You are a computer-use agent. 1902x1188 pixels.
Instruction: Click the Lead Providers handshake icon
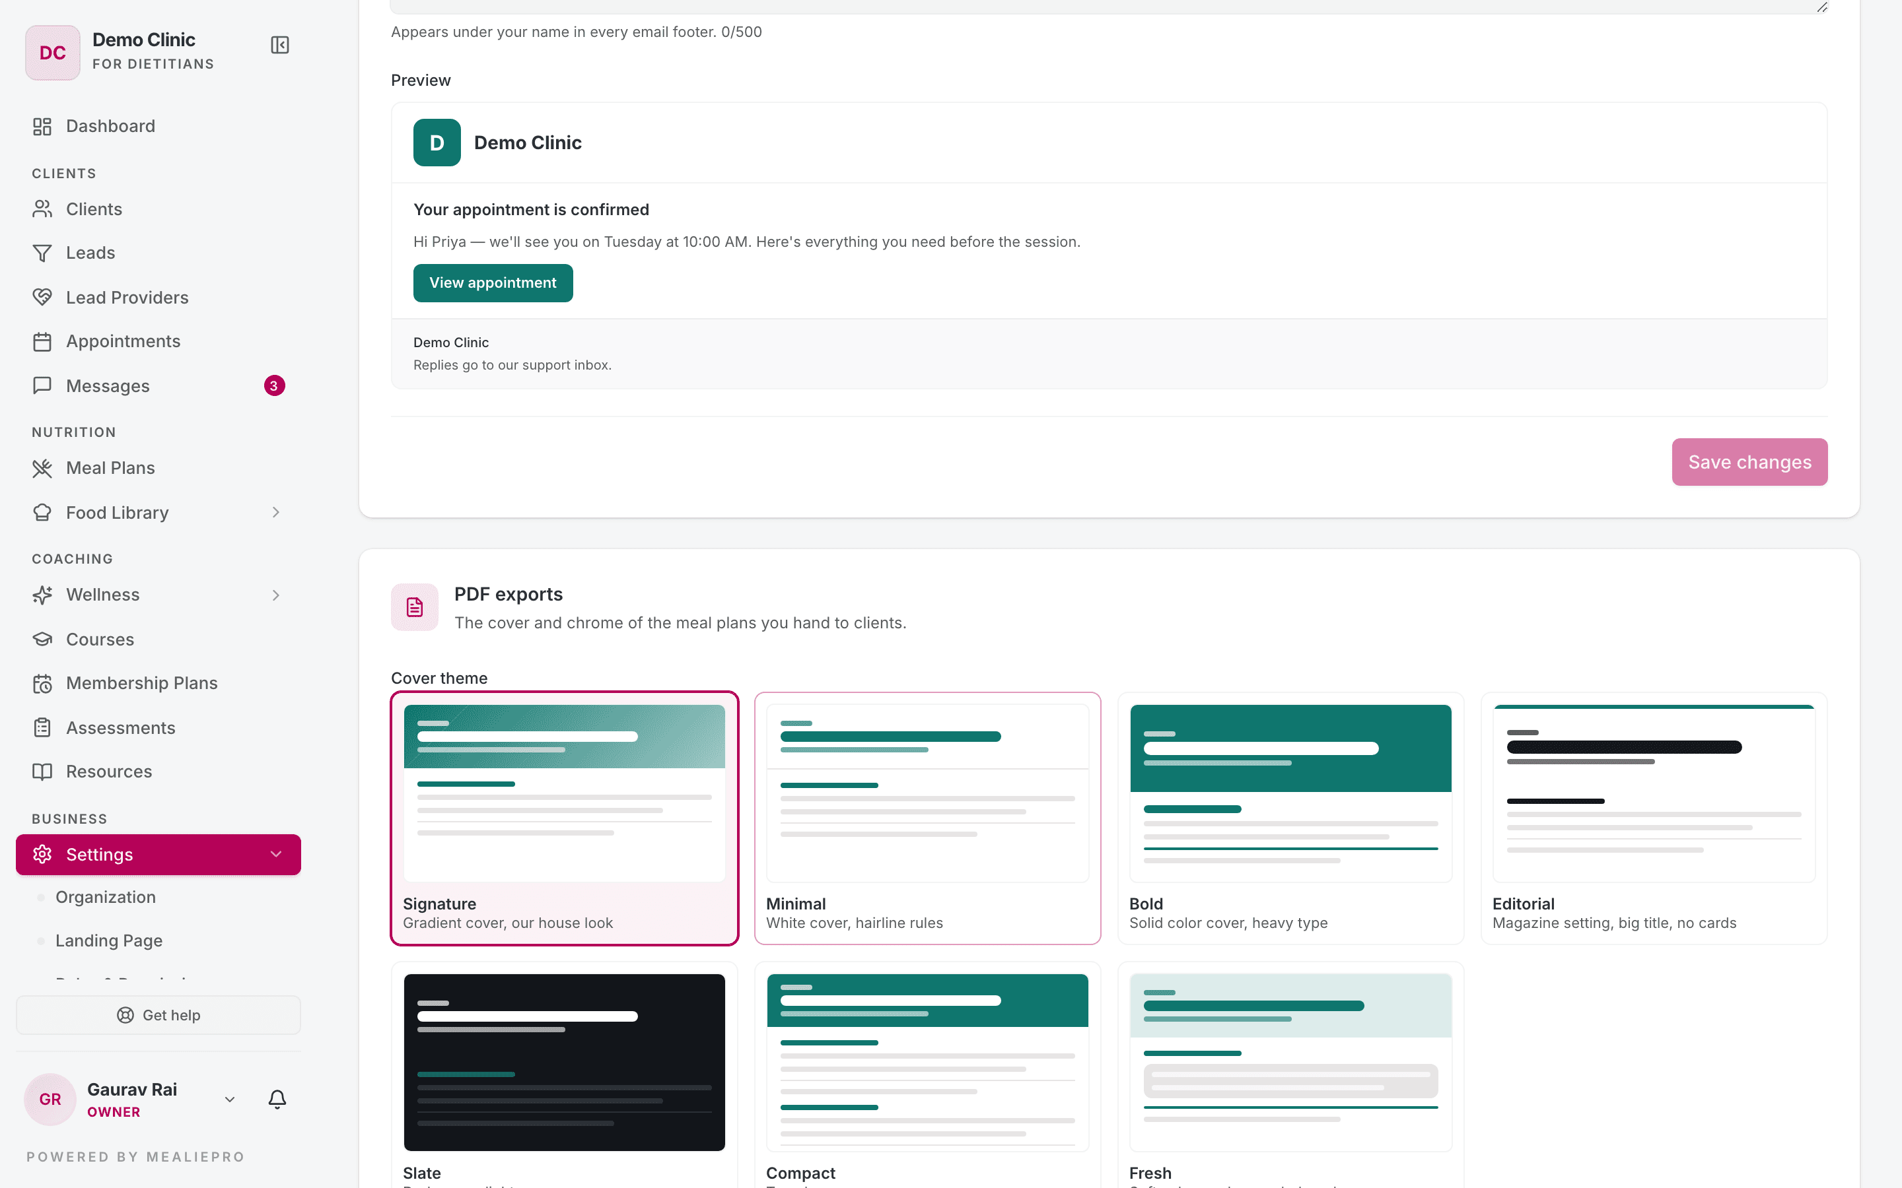(42, 297)
